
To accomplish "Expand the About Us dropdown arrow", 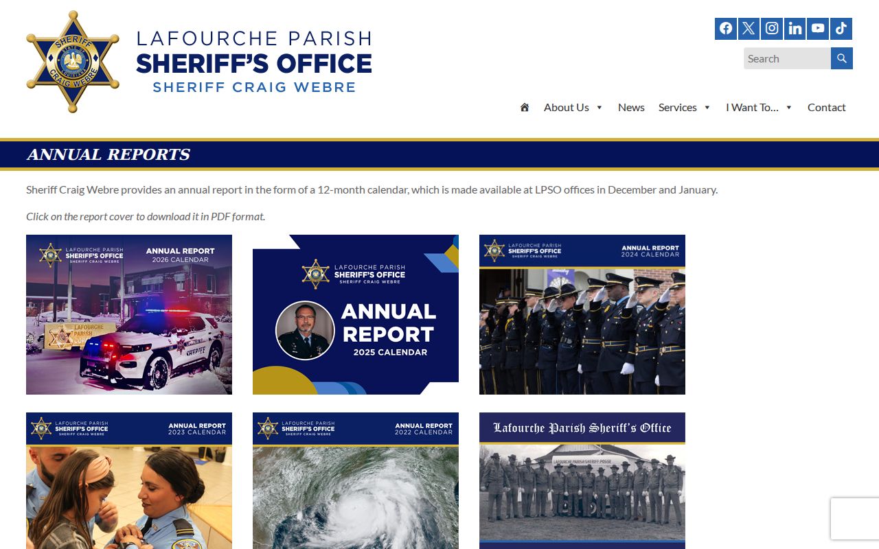I will coord(600,108).
